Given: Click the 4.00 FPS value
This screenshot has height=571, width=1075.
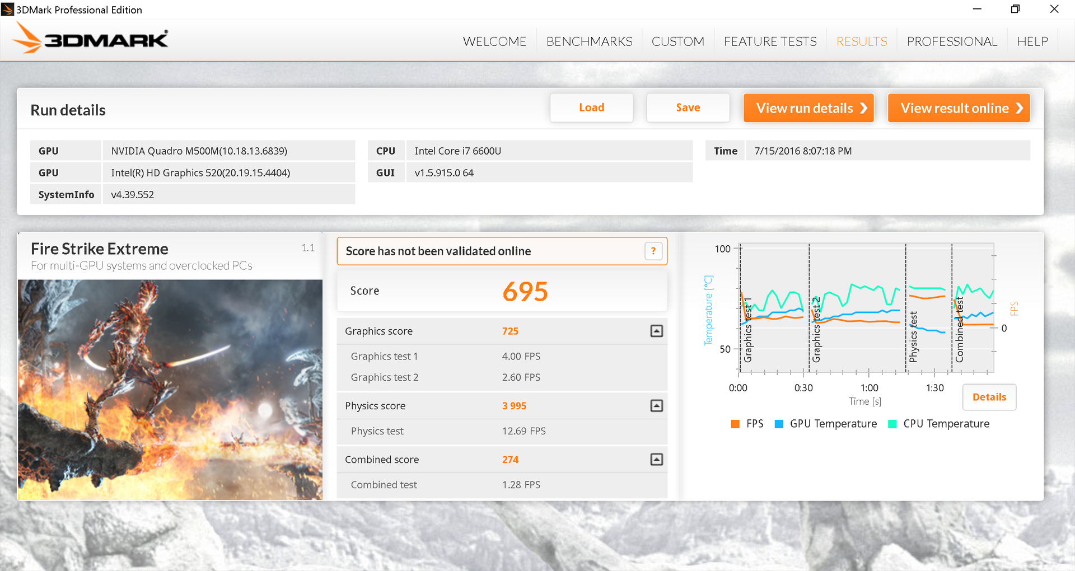Looking at the screenshot, I should point(521,357).
